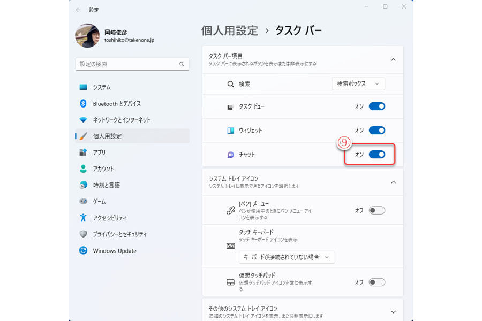The width and height of the screenshot is (482, 321).
Task: Click user email toshihiko@takenone.jp
Action: pyautogui.click(x=129, y=40)
